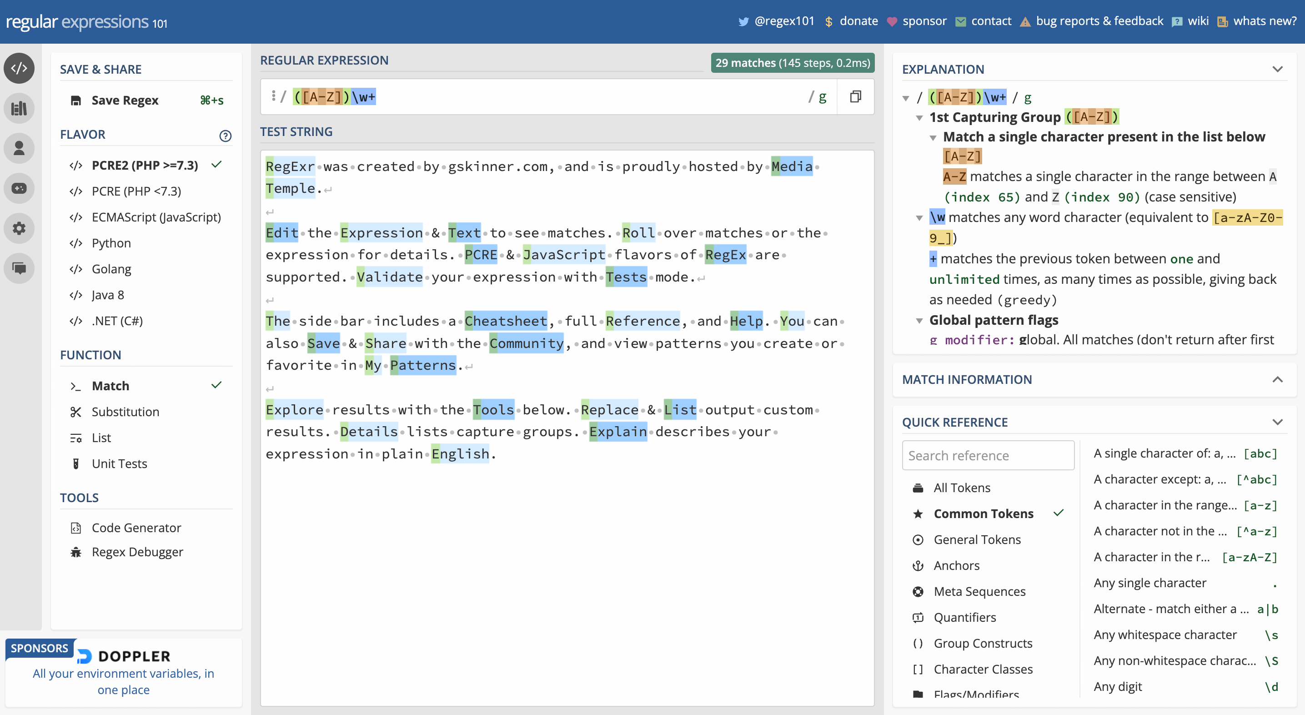Screen dimensions: 1305x715
Task: Click the flavor help question icon
Action: coord(225,135)
